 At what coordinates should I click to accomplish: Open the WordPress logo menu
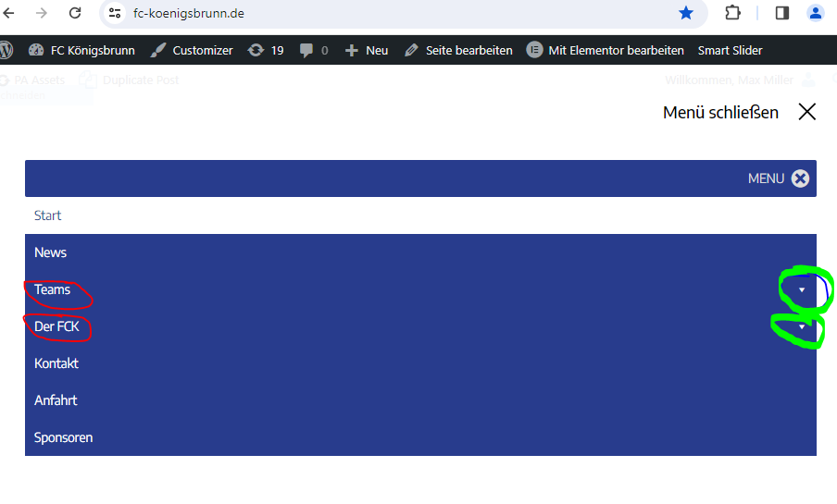(x=6, y=50)
